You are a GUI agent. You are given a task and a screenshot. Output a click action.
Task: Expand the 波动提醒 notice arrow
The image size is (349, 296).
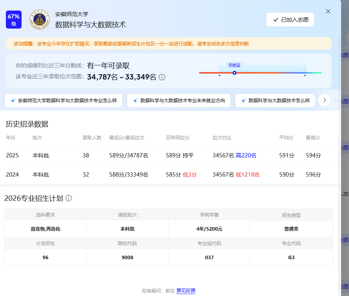pos(320,43)
